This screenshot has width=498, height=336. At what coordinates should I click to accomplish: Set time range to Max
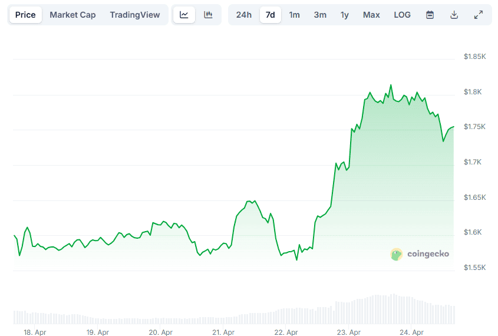point(371,15)
